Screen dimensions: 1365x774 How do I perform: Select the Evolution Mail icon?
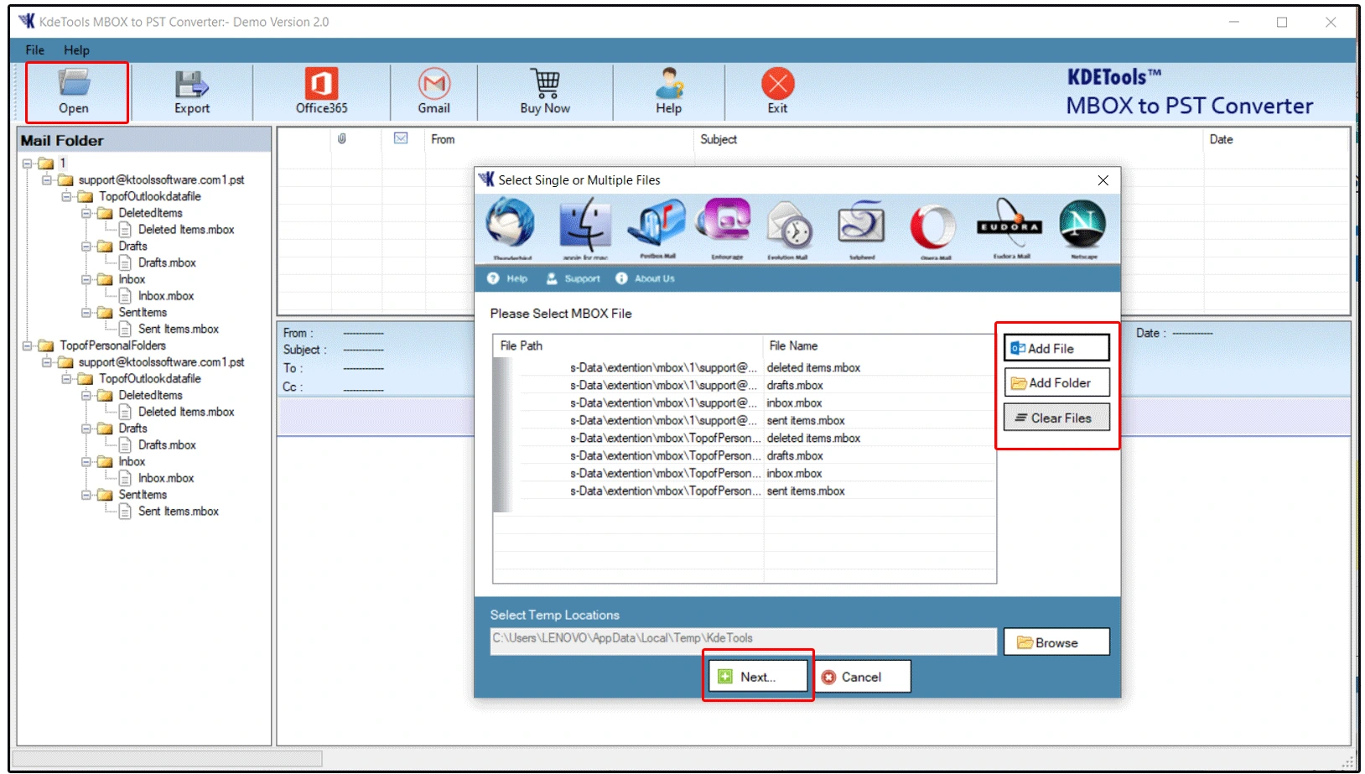pyautogui.click(x=788, y=228)
